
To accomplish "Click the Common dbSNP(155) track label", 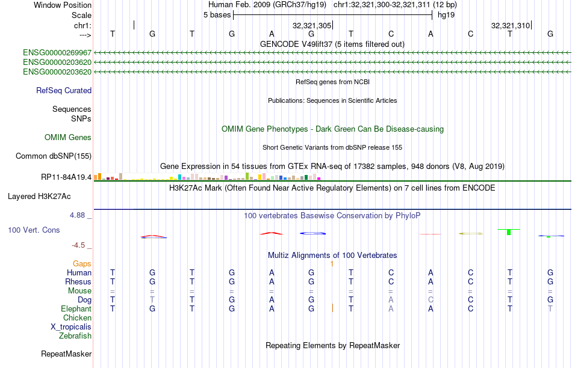I will tap(53, 156).
